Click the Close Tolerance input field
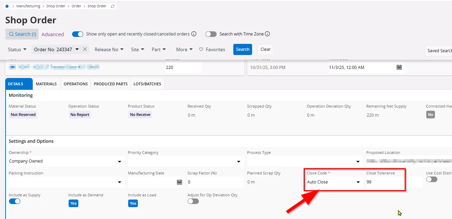This screenshot has width=452, height=219. (x=385, y=182)
